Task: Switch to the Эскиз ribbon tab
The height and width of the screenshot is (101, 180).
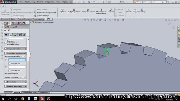Action: (13, 19)
